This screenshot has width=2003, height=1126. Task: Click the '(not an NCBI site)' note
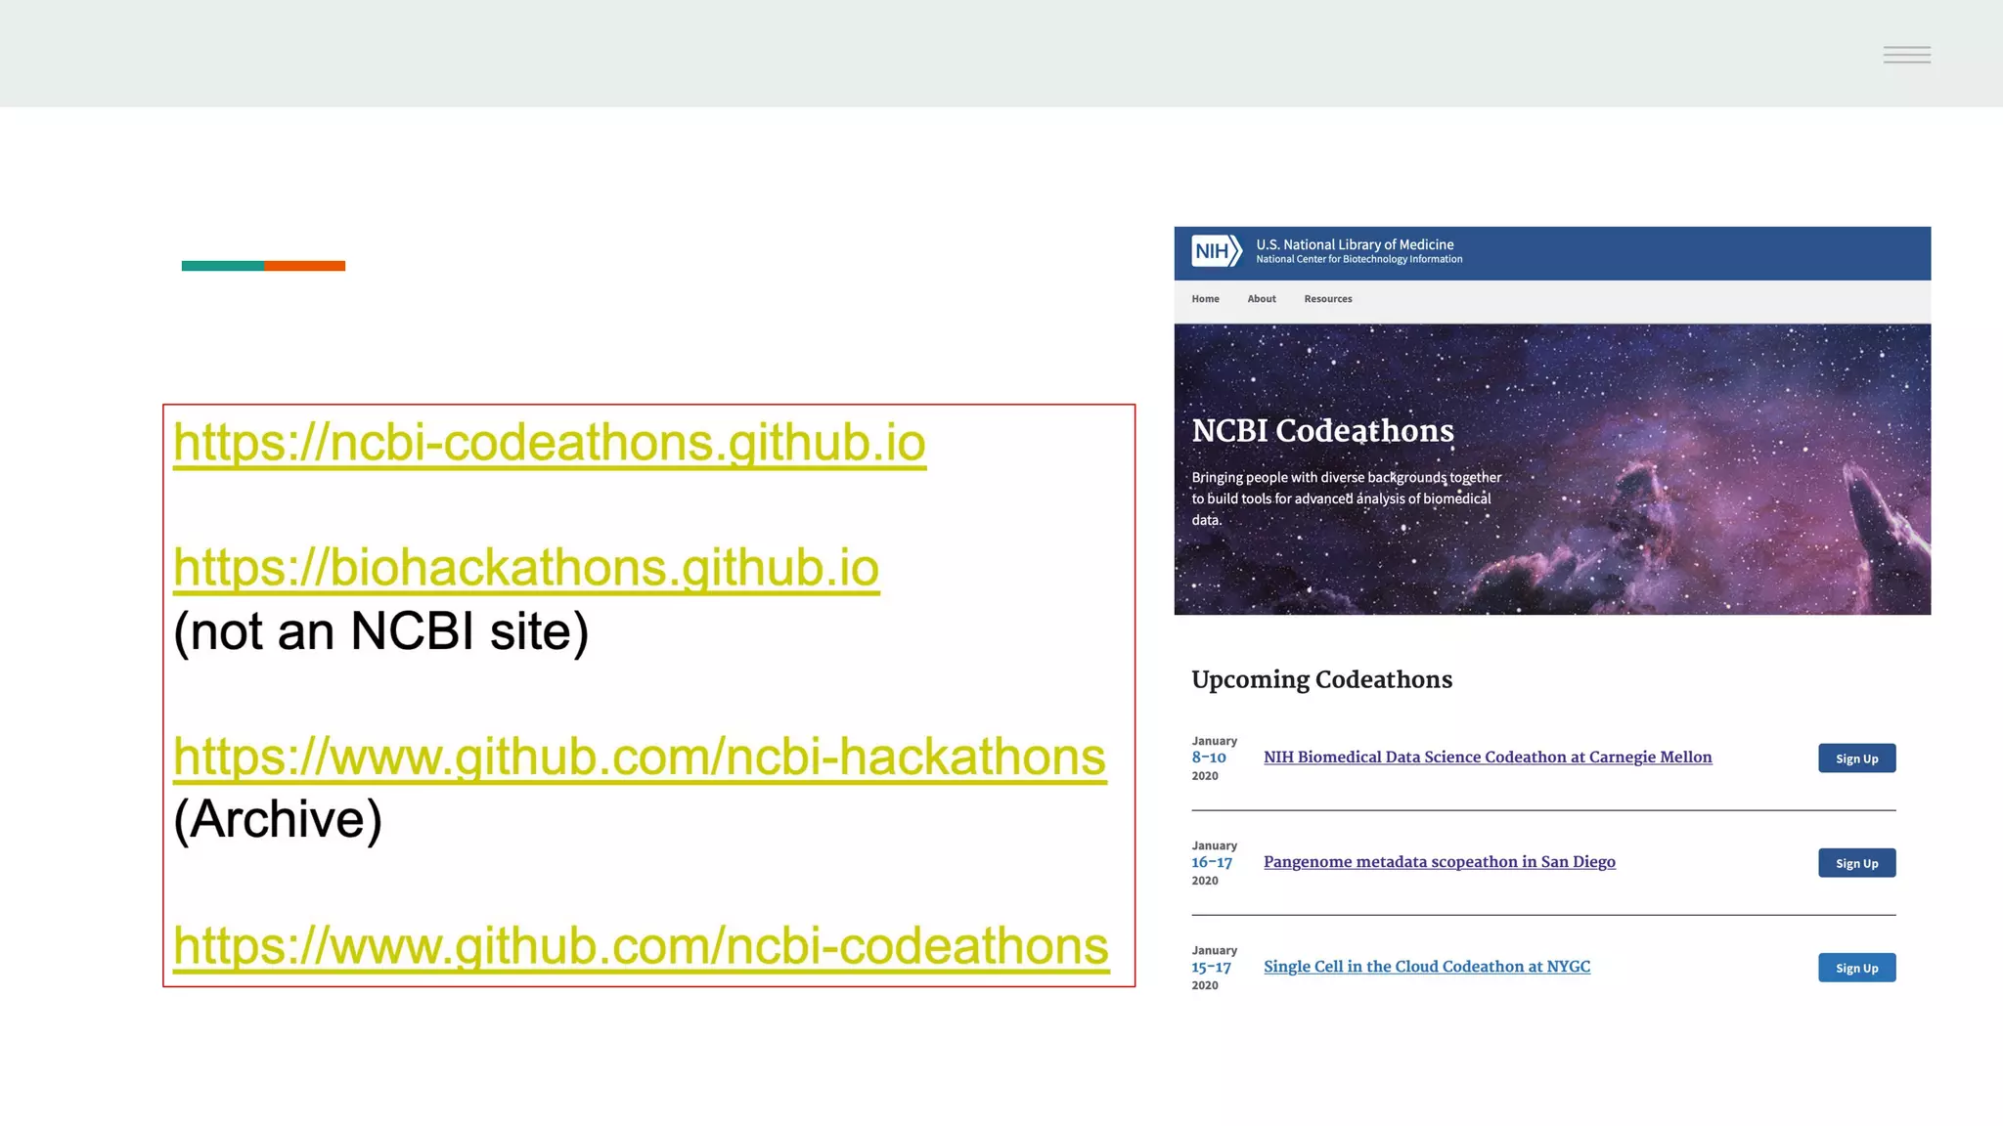(381, 631)
